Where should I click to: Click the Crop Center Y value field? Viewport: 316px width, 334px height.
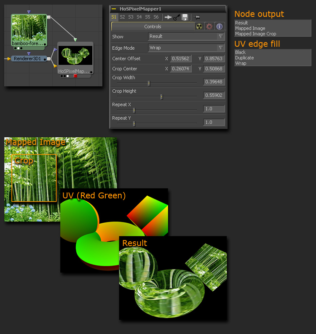tap(214, 69)
